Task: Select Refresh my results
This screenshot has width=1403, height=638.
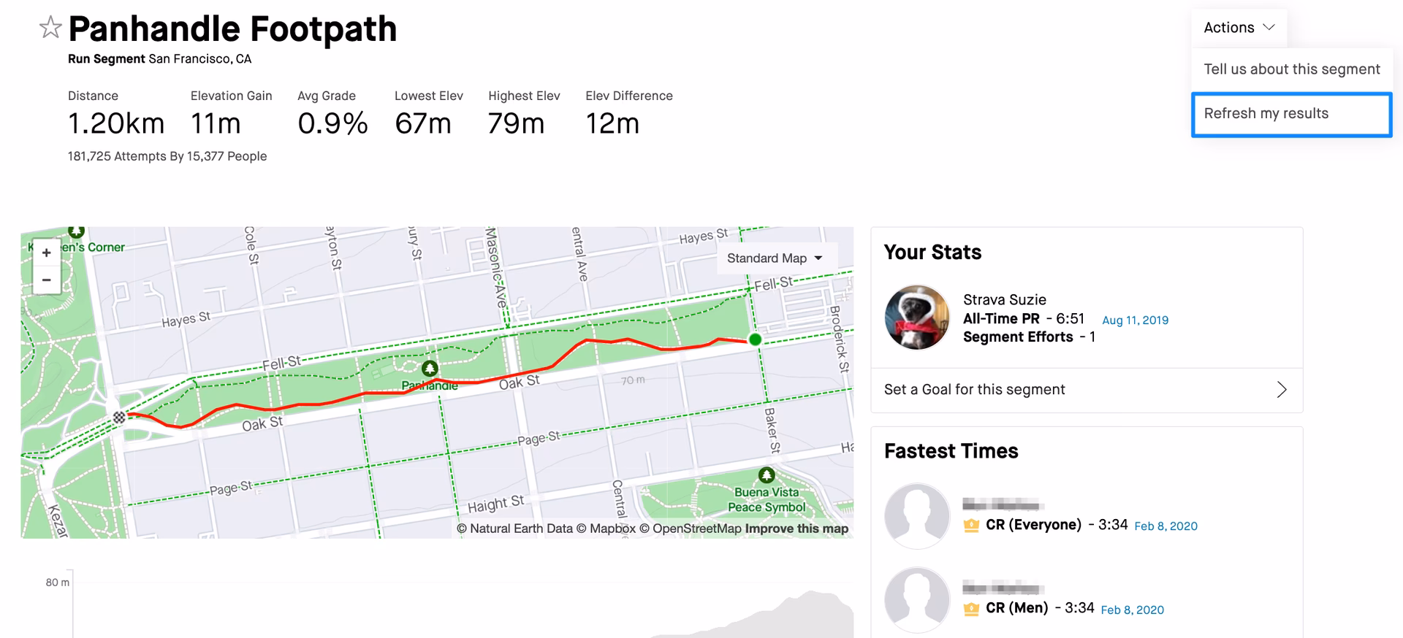Action: click(x=1291, y=114)
